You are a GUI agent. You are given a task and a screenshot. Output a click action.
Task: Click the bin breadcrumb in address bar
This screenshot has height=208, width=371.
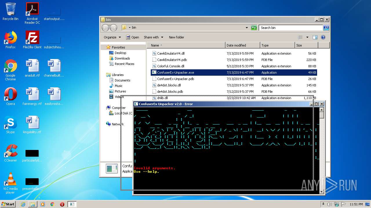tap(134, 28)
